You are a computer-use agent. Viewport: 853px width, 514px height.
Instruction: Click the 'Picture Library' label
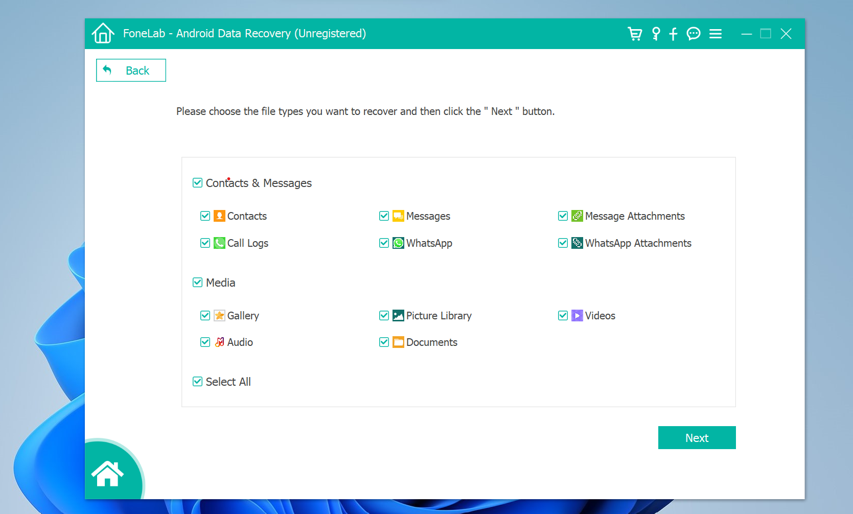tap(439, 316)
